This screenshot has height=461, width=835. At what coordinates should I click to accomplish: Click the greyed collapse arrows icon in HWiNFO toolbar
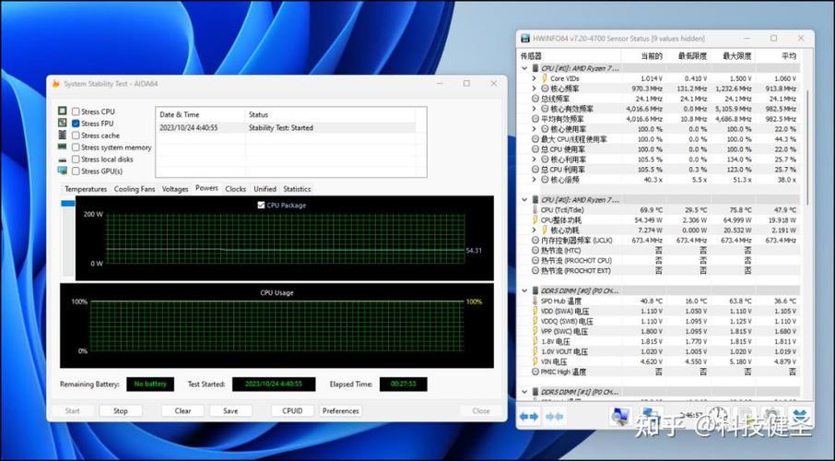click(554, 417)
